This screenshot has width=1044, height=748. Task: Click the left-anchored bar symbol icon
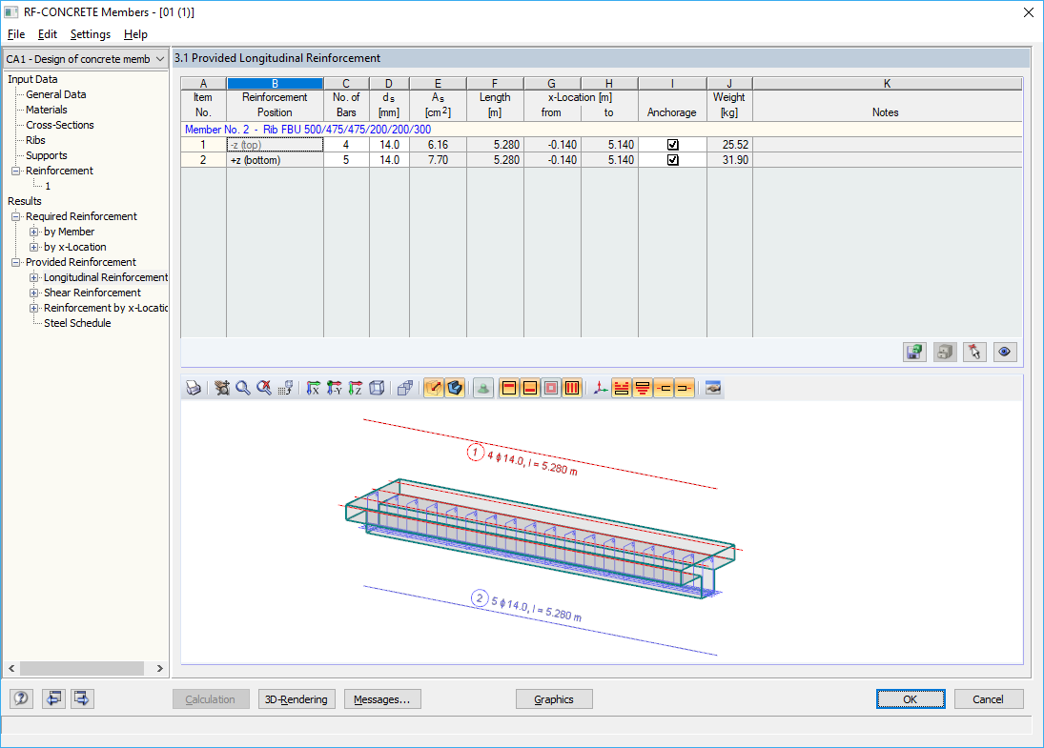pyautogui.click(x=664, y=388)
